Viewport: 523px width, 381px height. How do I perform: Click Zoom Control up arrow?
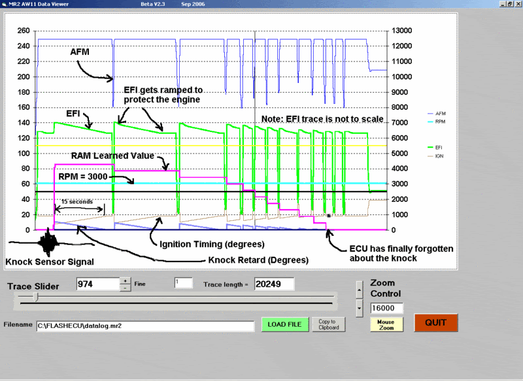359,290
